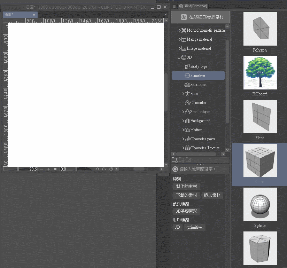Expand the Background folder
Image resolution: width=287 pixels, height=268 pixels.
(x=183, y=121)
